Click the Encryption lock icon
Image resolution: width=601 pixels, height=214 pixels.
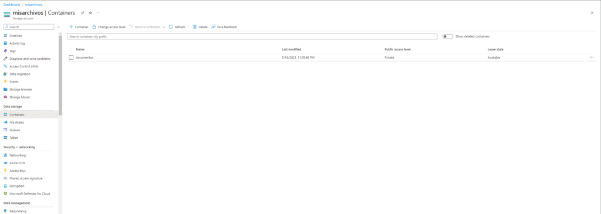pyautogui.click(x=5, y=186)
